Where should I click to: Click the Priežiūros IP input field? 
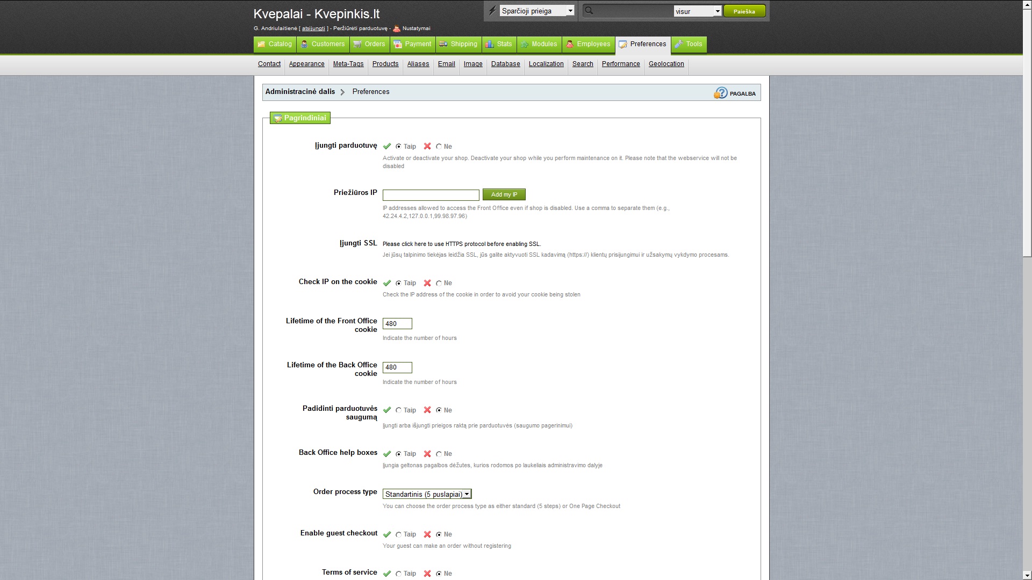(431, 195)
